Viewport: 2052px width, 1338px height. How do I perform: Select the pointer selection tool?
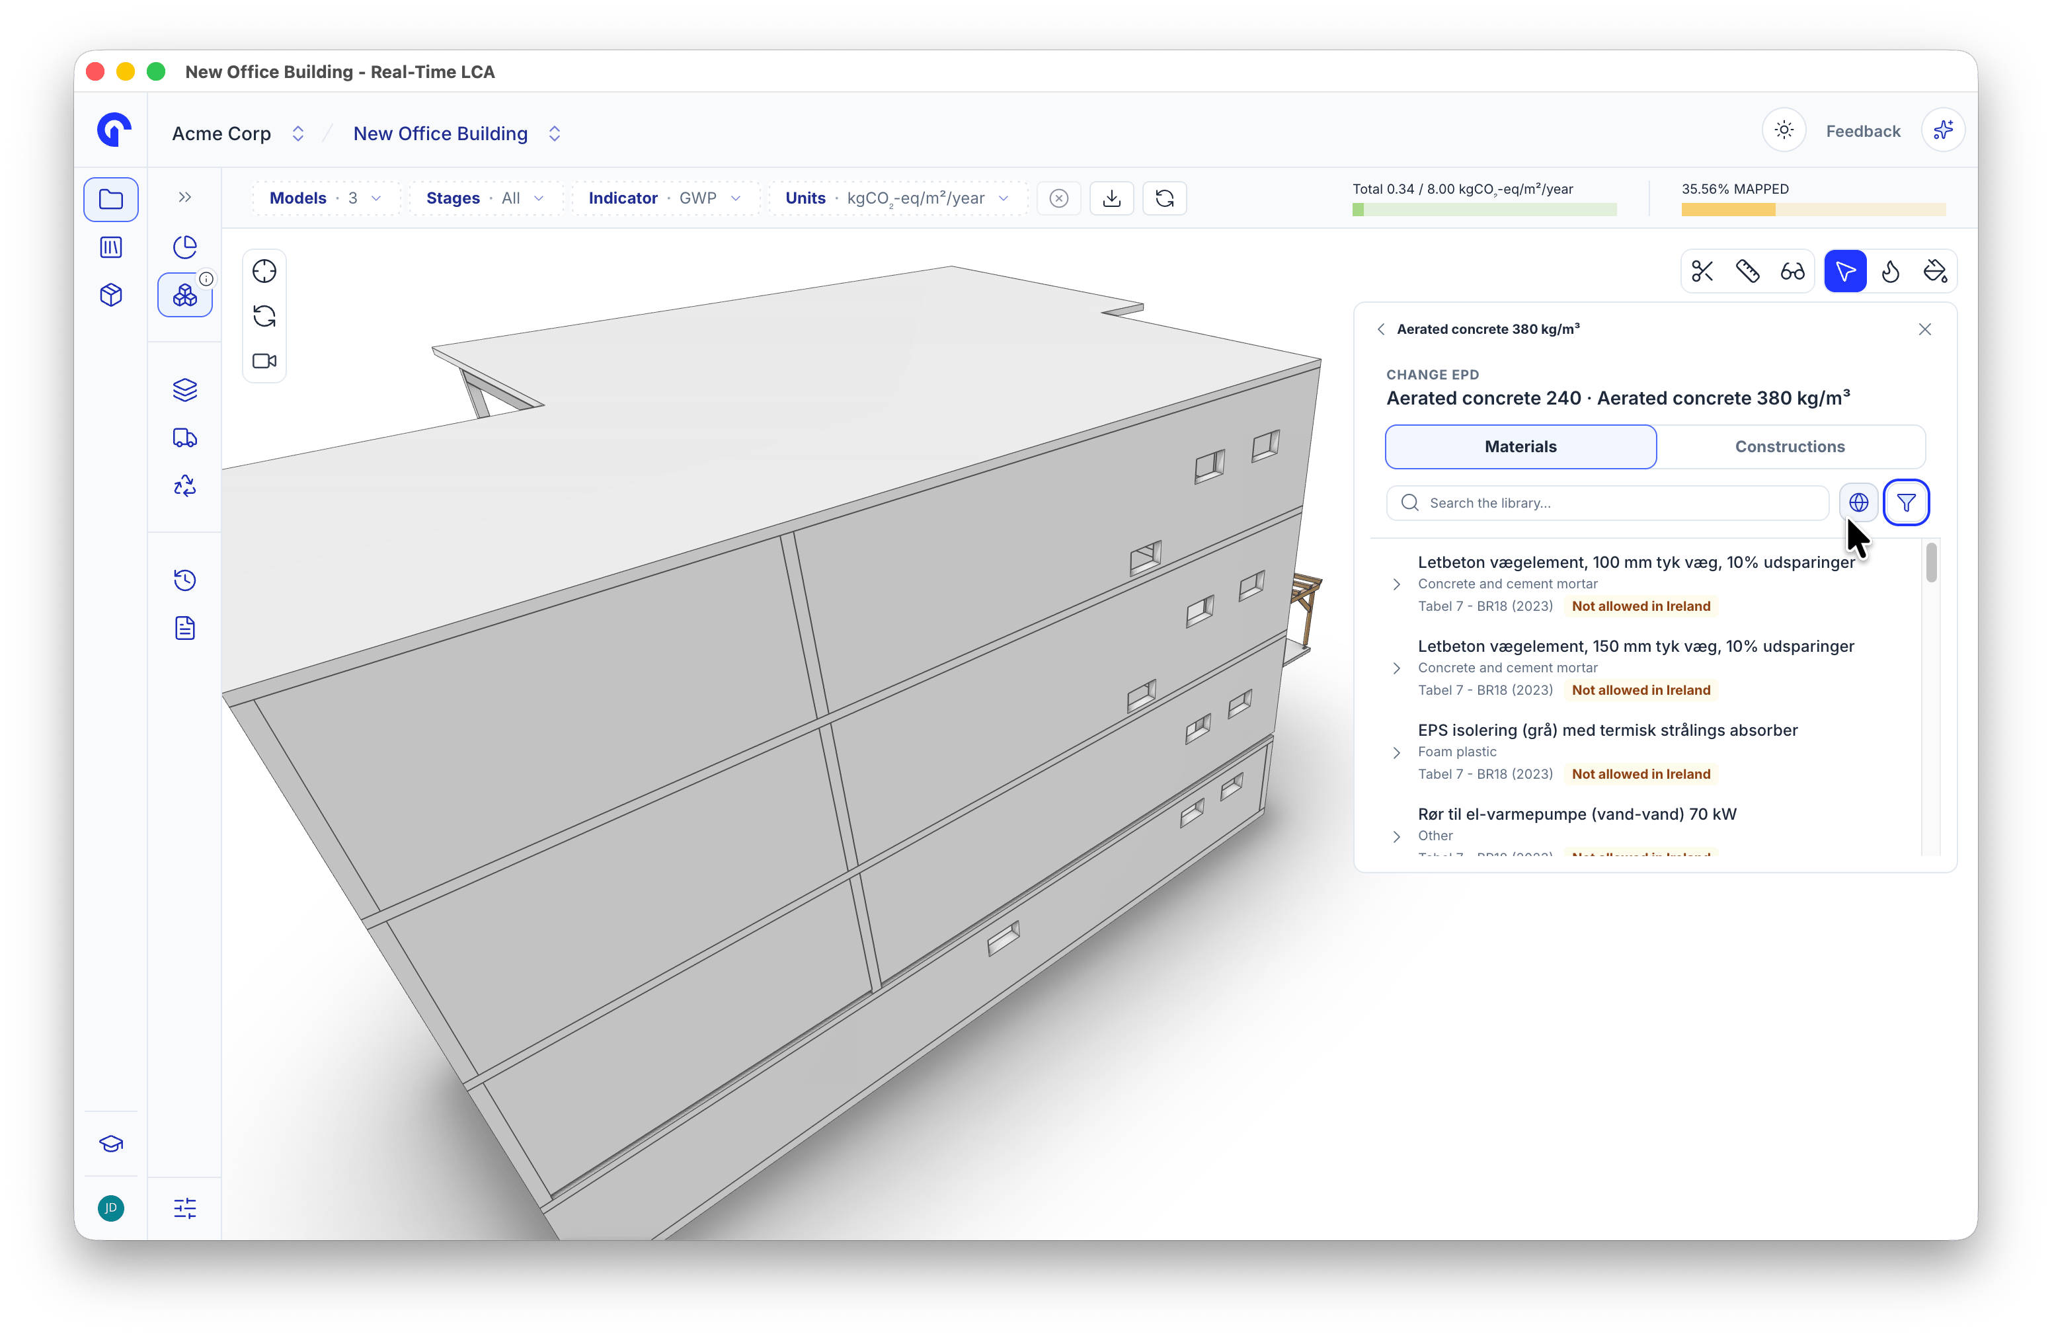tap(1845, 272)
